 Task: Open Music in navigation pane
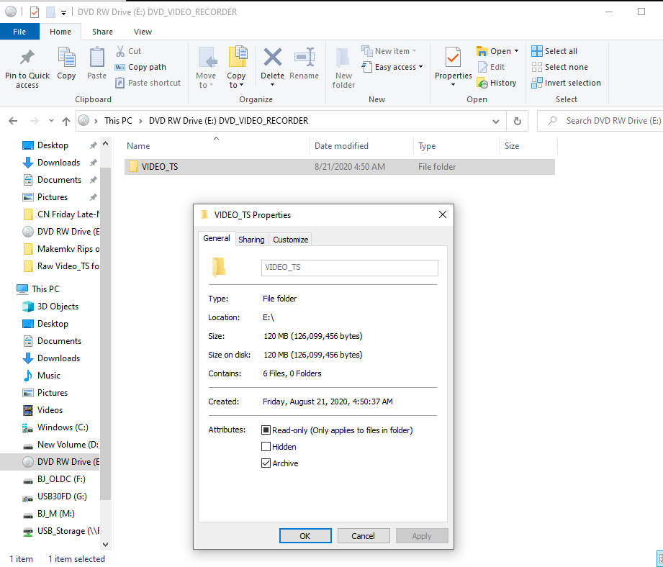click(x=49, y=376)
